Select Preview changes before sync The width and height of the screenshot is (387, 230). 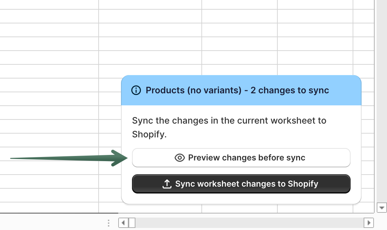point(241,157)
